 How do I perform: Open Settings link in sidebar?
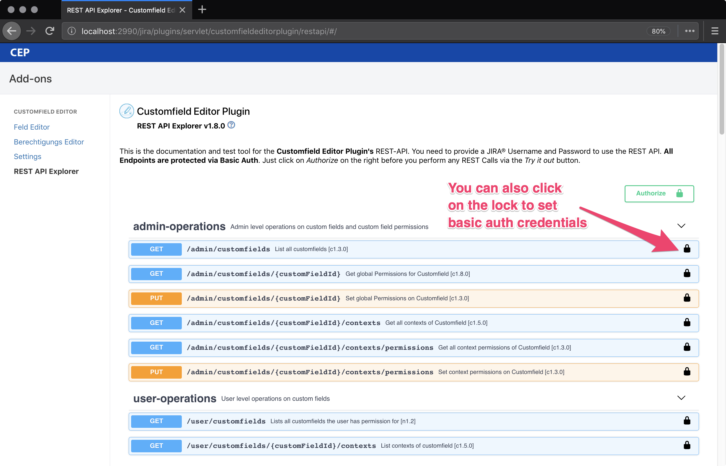tap(28, 156)
